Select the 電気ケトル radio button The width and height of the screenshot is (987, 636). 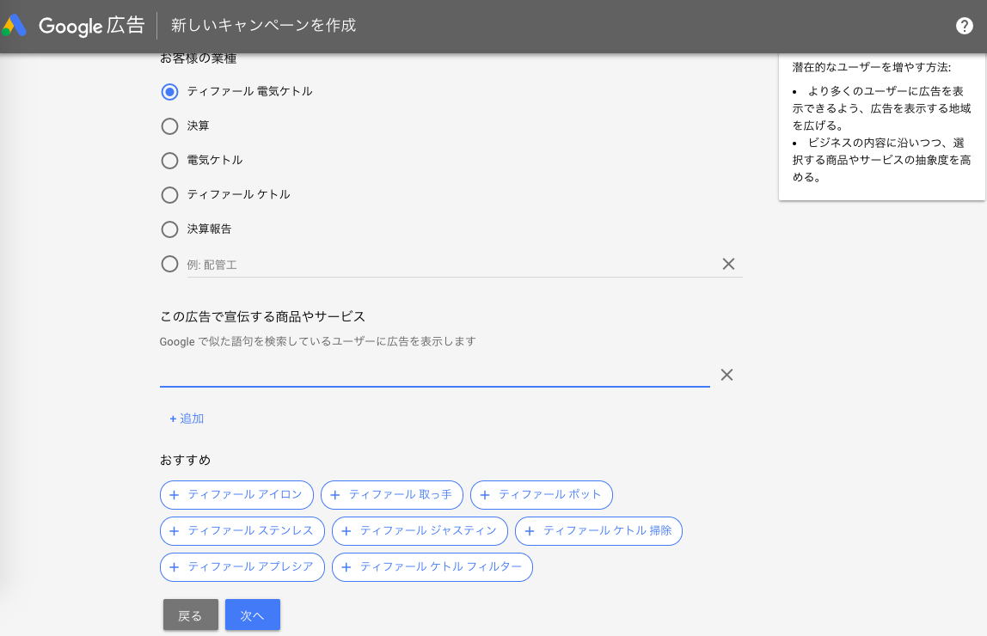point(169,161)
